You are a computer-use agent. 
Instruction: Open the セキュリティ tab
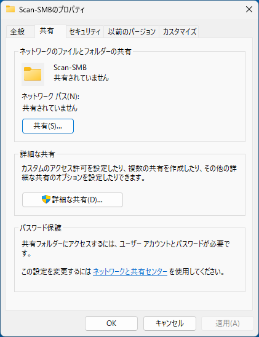[x=85, y=32]
